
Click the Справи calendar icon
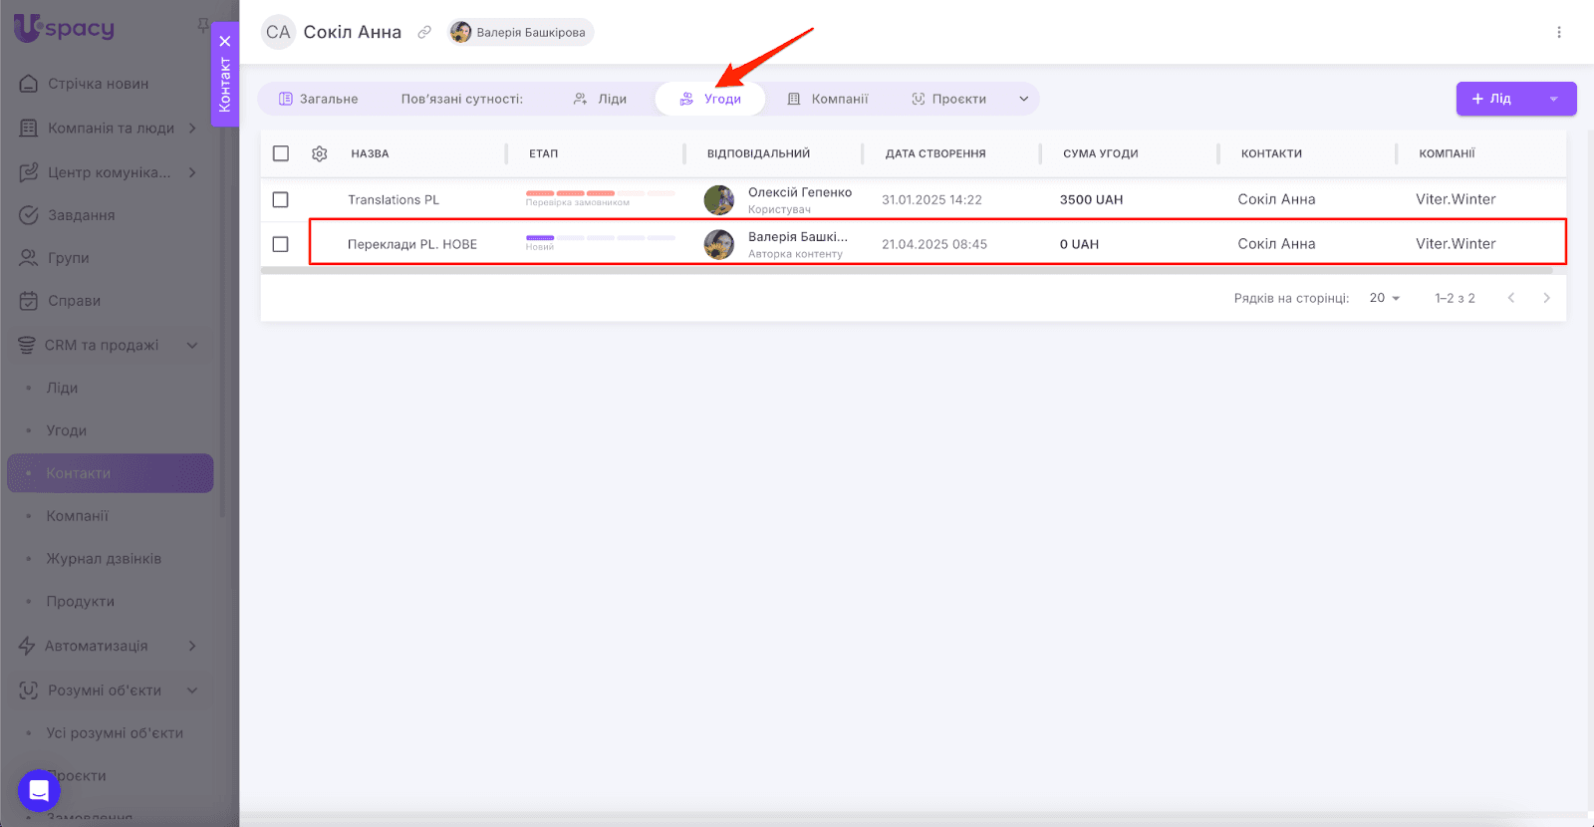click(x=29, y=301)
